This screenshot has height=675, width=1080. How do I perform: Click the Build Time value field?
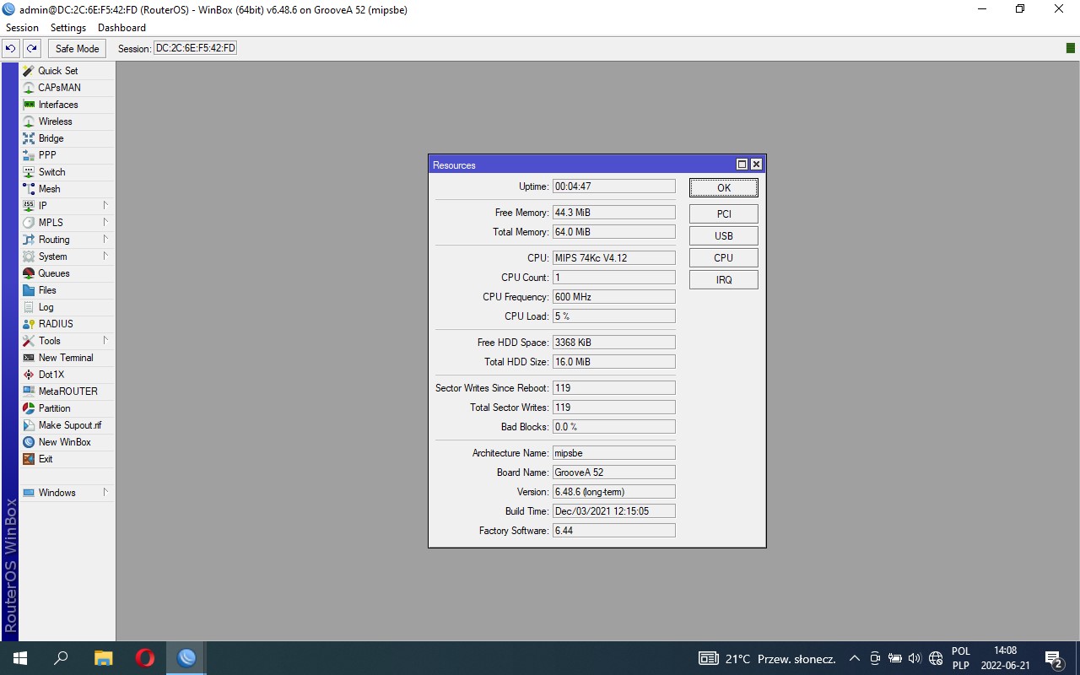click(x=614, y=511)
